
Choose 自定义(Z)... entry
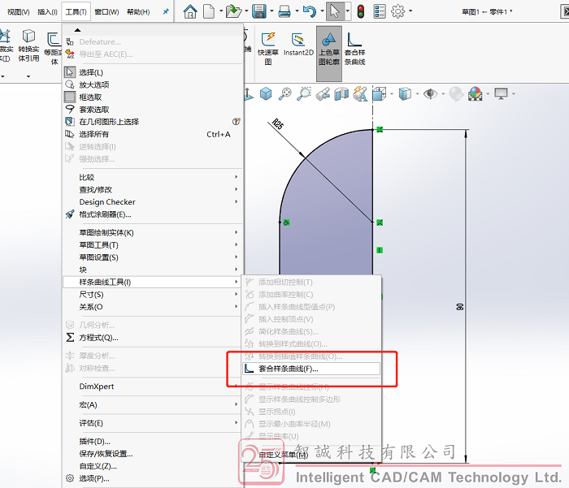pyautogui.click(x=153, y=466)
